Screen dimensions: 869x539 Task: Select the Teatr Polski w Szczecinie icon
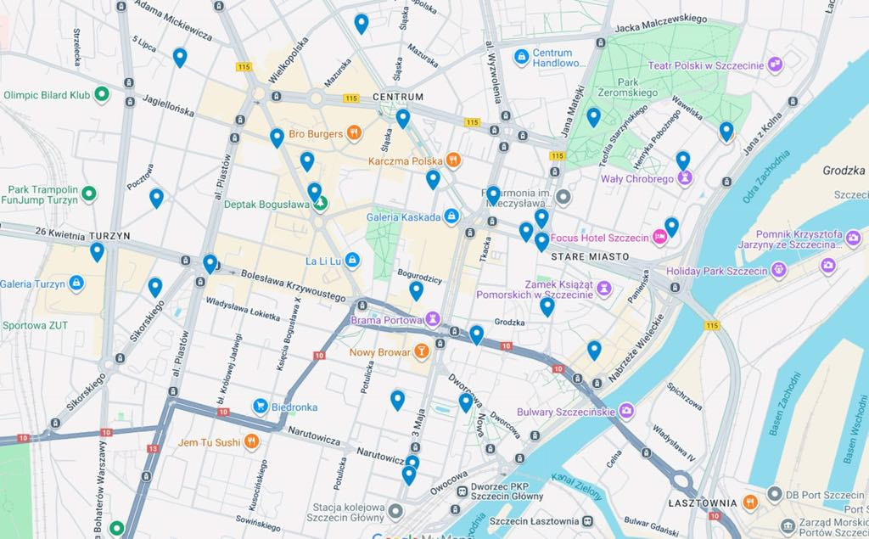coord(775,65)
